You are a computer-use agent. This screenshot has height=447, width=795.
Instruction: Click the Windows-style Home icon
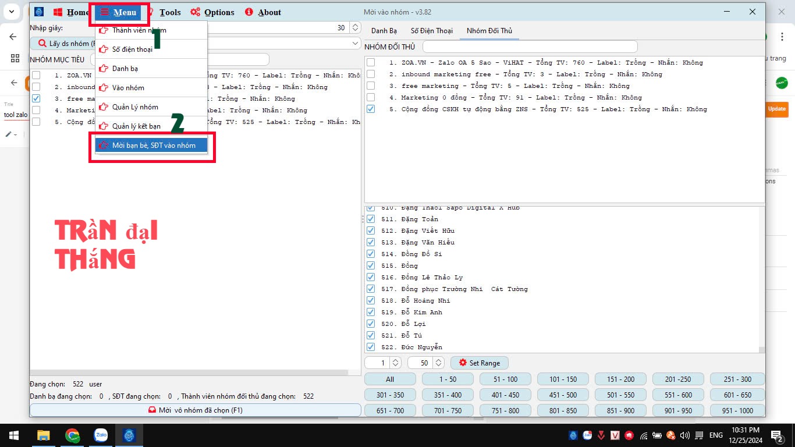pos(58,12)
